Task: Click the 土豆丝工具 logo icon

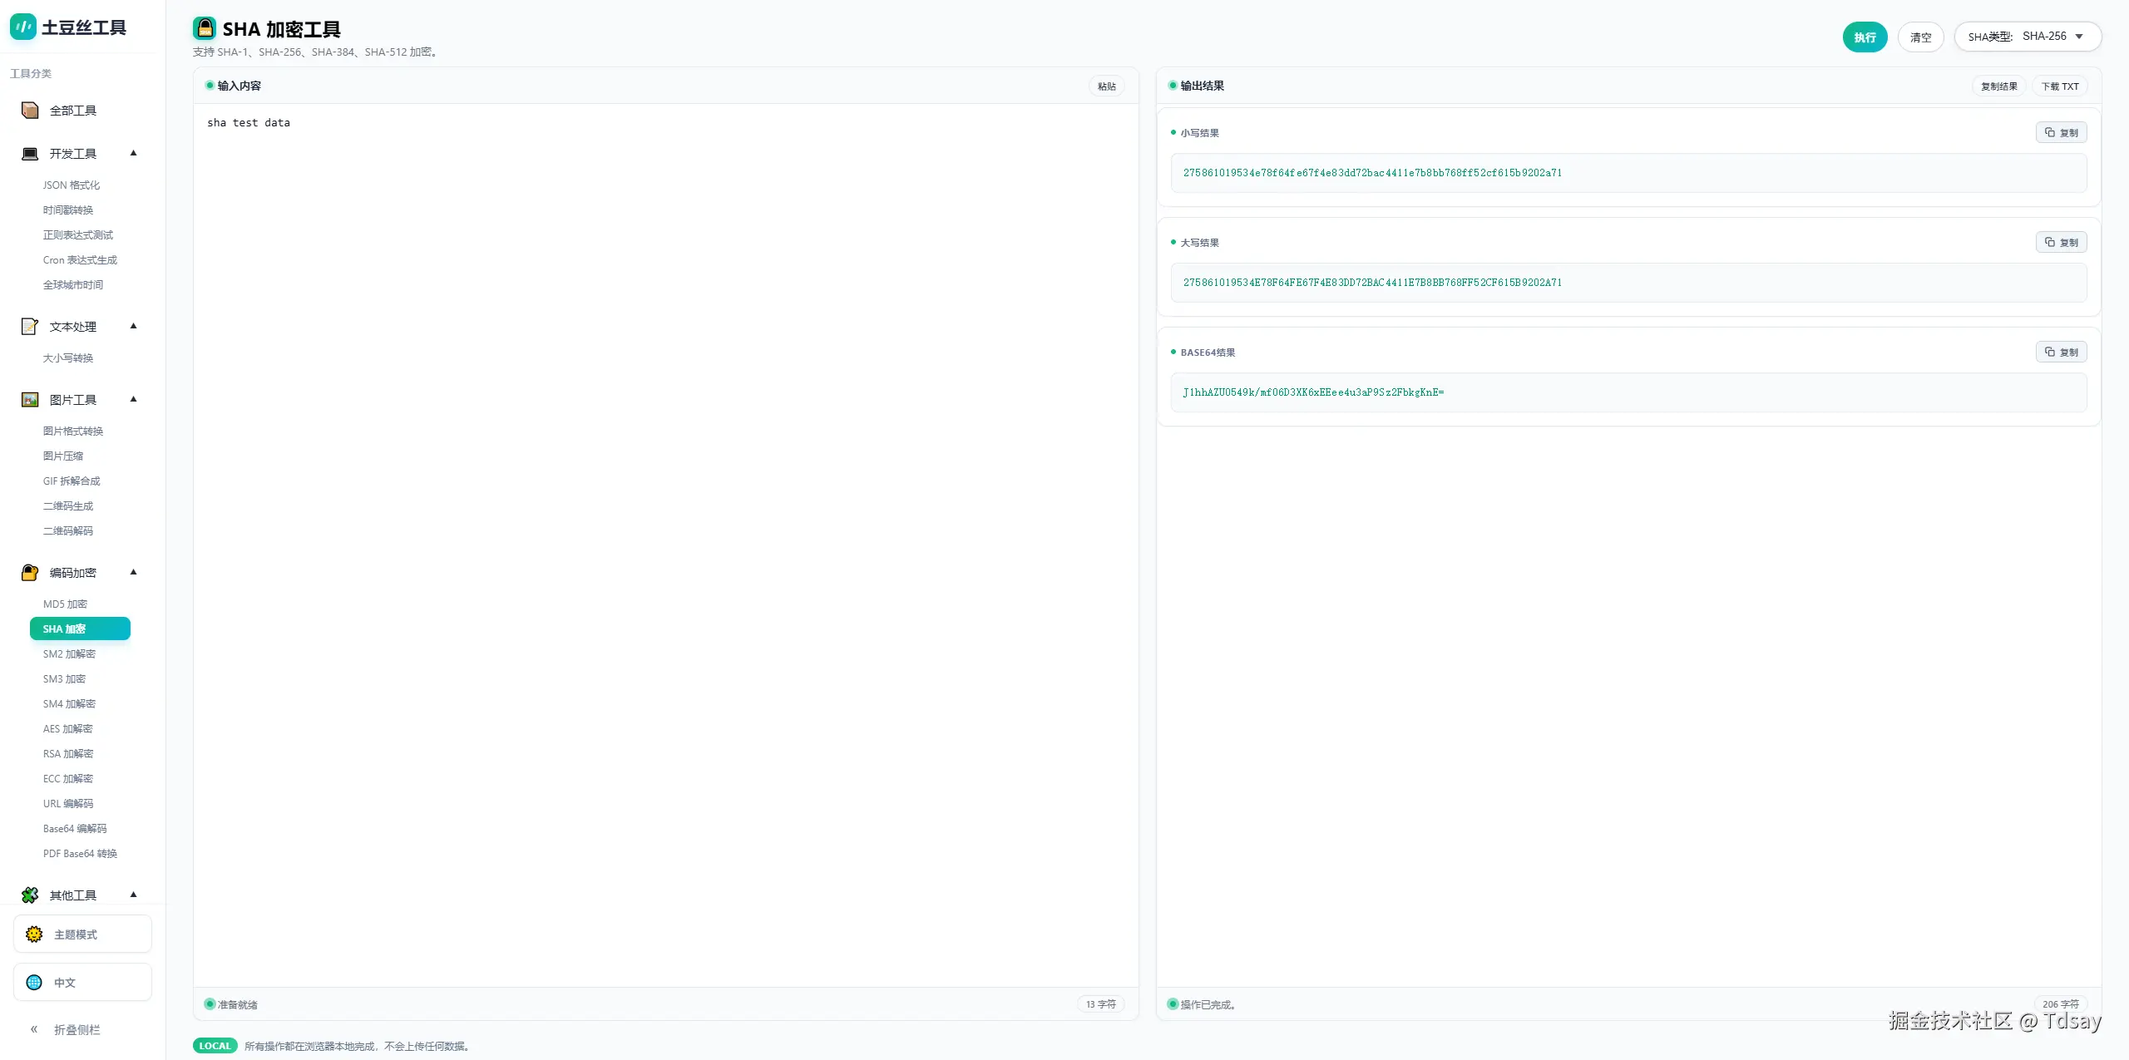Action: tap(23, 27)
